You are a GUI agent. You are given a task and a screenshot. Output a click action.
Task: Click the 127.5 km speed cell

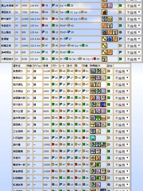point(35,52)
